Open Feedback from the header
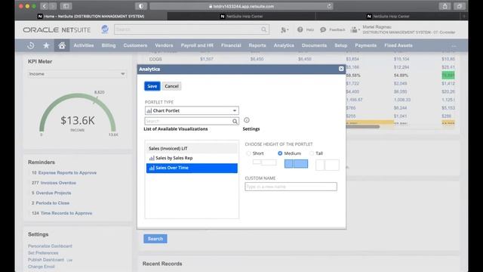Viewport: 483px width, 272px height. click(x=332, y=29)
